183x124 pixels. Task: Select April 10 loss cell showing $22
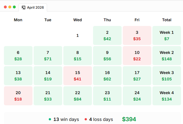(137, 56)
